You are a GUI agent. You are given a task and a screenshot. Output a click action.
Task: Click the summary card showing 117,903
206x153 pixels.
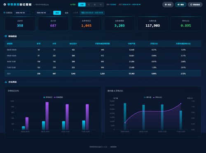(x=153, y=24)
